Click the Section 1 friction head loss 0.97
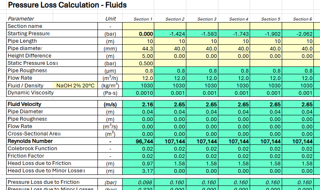The width and height of the screenshot is (320, 190). [x=138, y=163]
